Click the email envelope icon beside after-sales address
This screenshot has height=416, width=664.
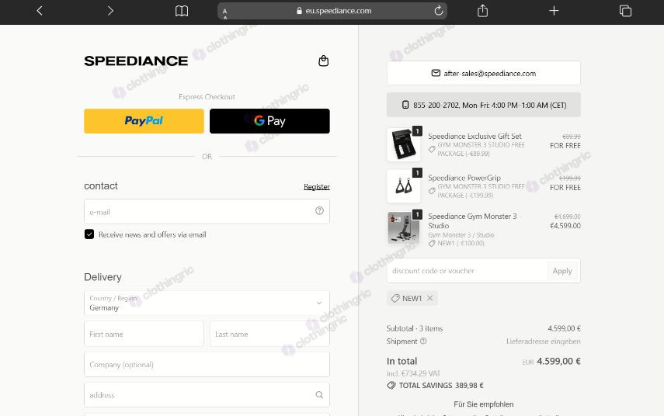[436, 73]
